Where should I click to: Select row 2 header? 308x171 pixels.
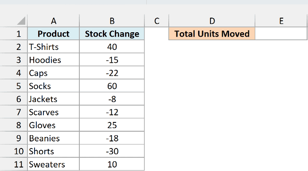pyautogui.click(x=14, y=47)
